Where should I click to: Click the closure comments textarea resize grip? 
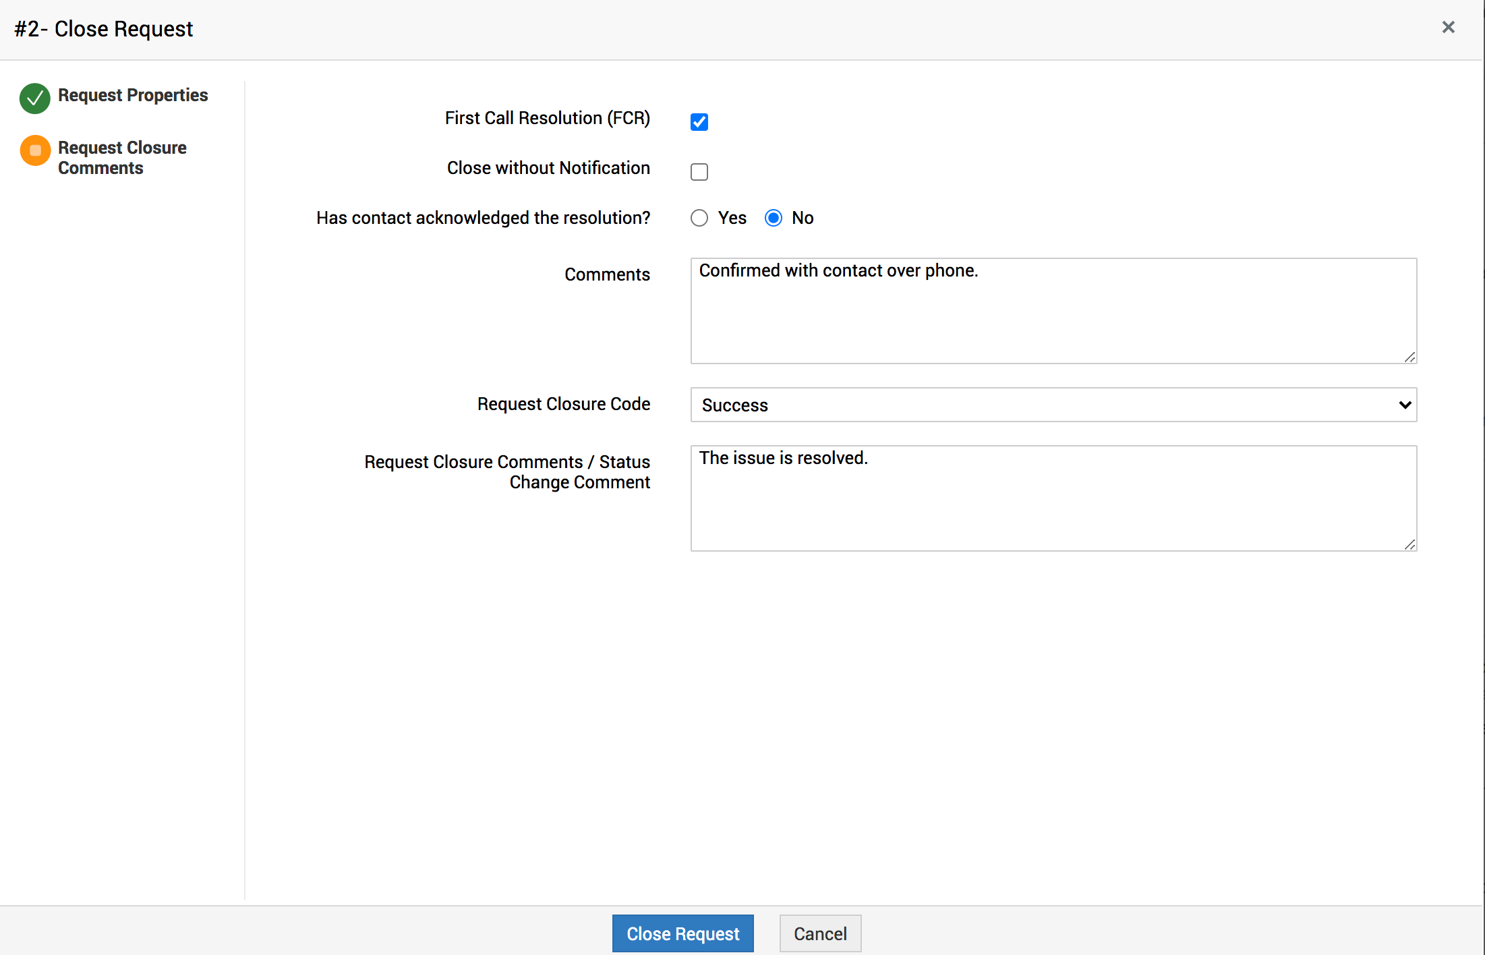tap(1409, 544)
